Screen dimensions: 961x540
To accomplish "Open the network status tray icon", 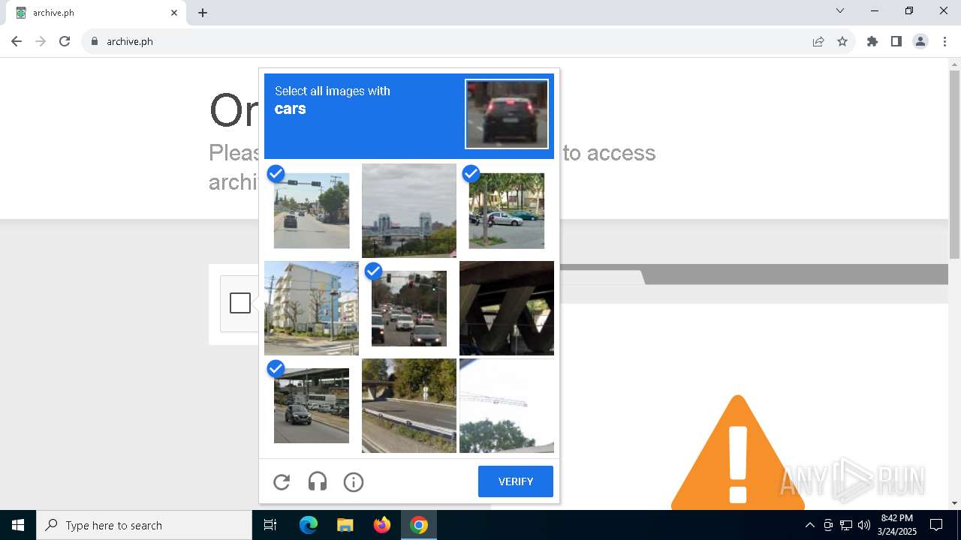I will [x=846, y=525].
